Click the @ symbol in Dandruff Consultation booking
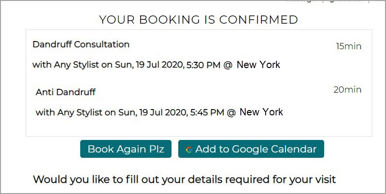Image resolution: width=386 pixels, height=194 pixels. [x=228, y=65]
